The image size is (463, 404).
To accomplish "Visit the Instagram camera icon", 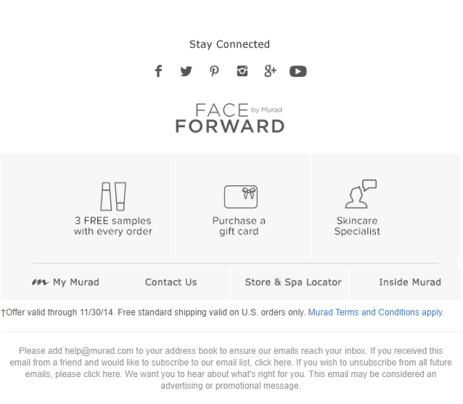I will coord(242,71).
